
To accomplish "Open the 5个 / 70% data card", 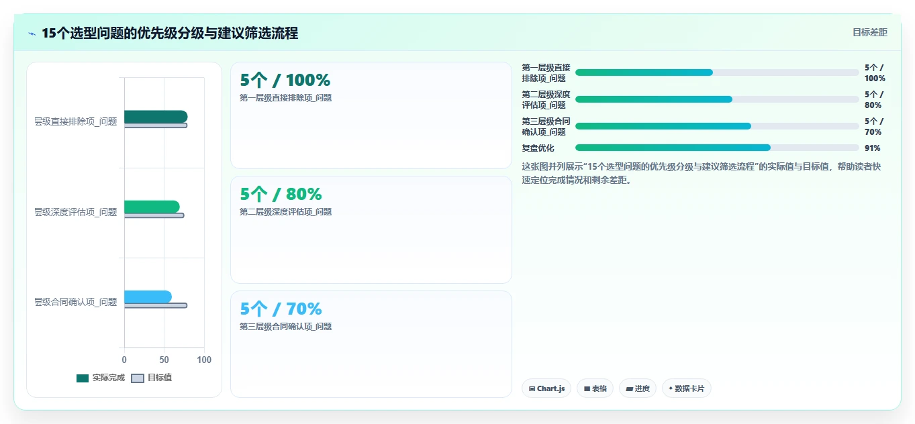I will [x=371, y=344].
